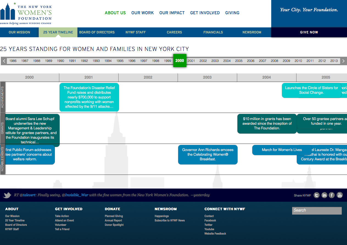
Task: Open the Newsroom tab
Action: pyautogui.click(x=252, y=32)
